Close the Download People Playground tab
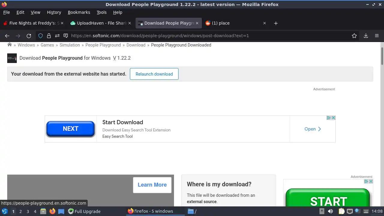Screen dimensions: 384x216 pyautogui.click(x=197, y=23)
